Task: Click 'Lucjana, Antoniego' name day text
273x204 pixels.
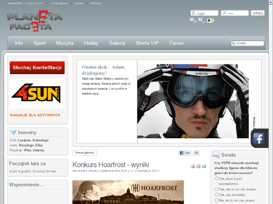Action: coord(33,140)
